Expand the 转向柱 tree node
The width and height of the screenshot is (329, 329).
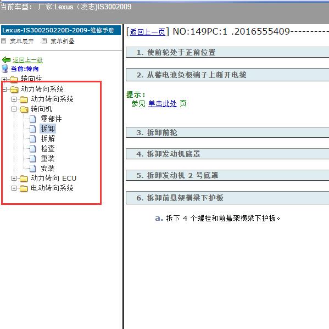(4, 79)
